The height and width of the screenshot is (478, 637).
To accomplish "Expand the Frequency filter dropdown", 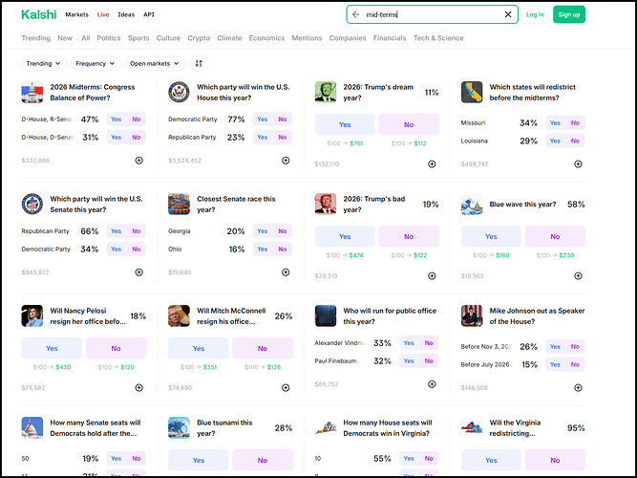I will pyautogui.click(x=96, y=63).
